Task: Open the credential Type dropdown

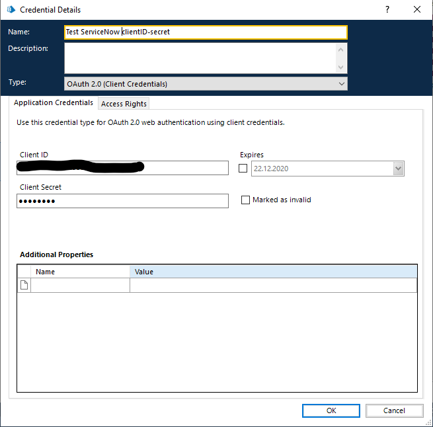Action: click(341, 84)
